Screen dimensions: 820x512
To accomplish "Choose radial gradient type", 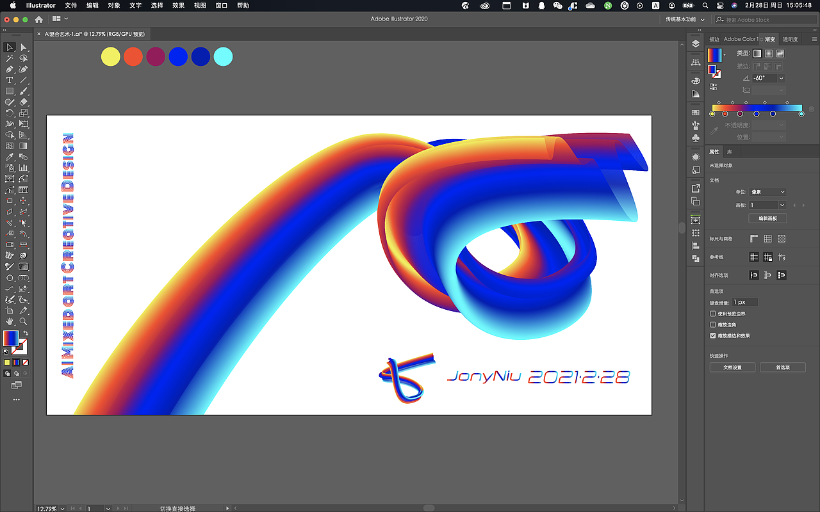I will pos(769,54).
